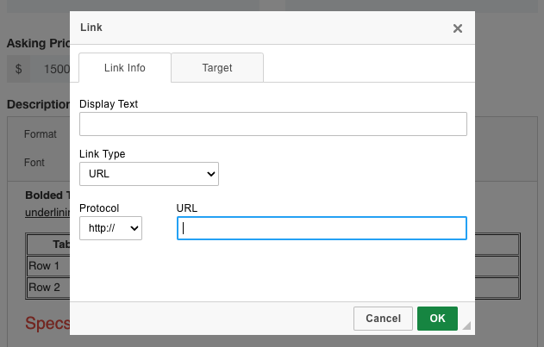Click the red Specs heading in editor

47,323
